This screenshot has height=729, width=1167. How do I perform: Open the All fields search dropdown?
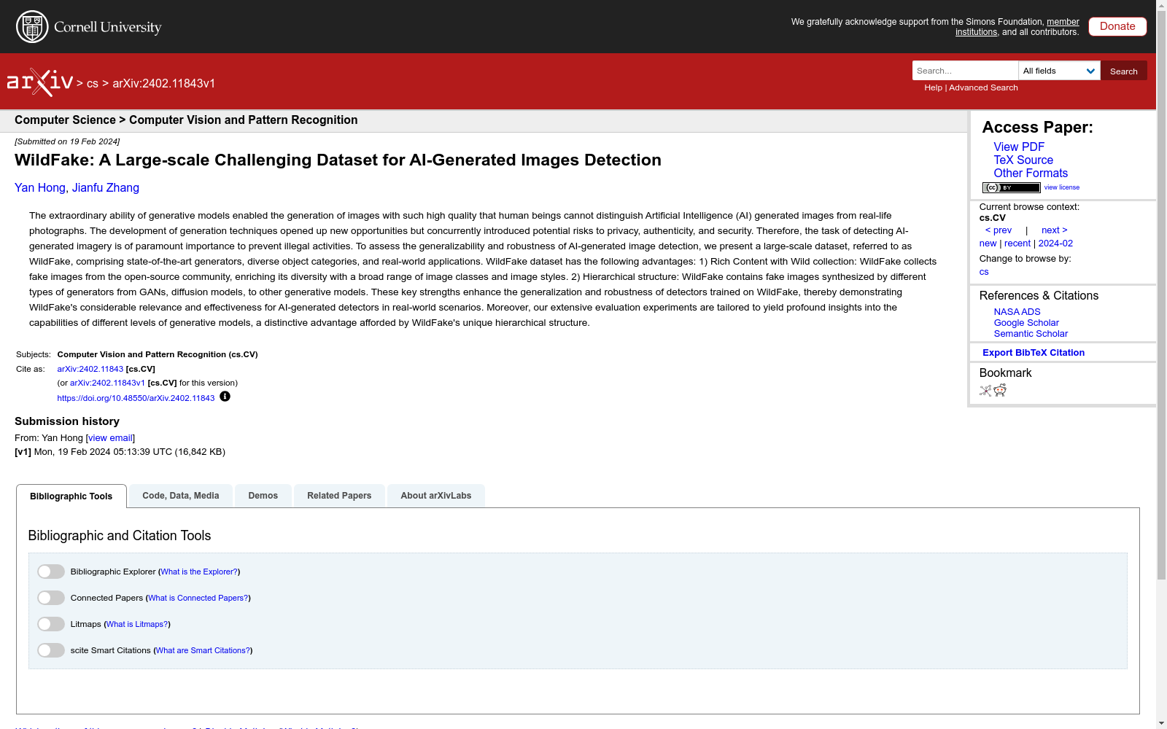click(1059, 71)
